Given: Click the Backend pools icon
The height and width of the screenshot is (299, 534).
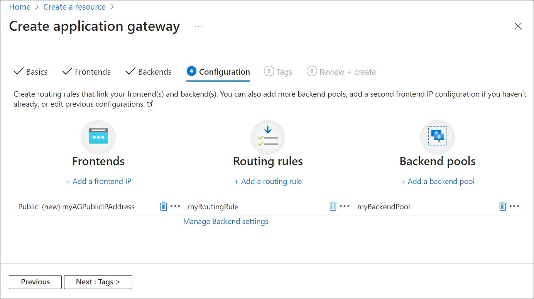Looking at the screenshot, I should click(x=437, y=137).
